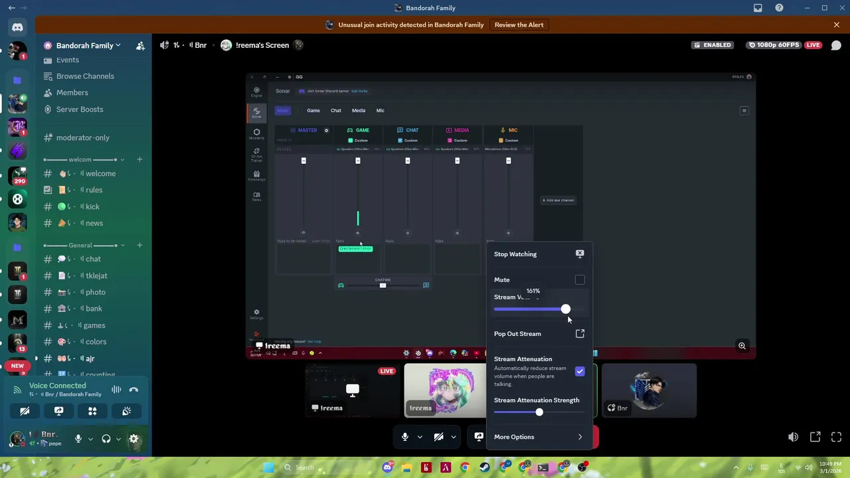Mute microphone in user panel

(x=78, y=439)
